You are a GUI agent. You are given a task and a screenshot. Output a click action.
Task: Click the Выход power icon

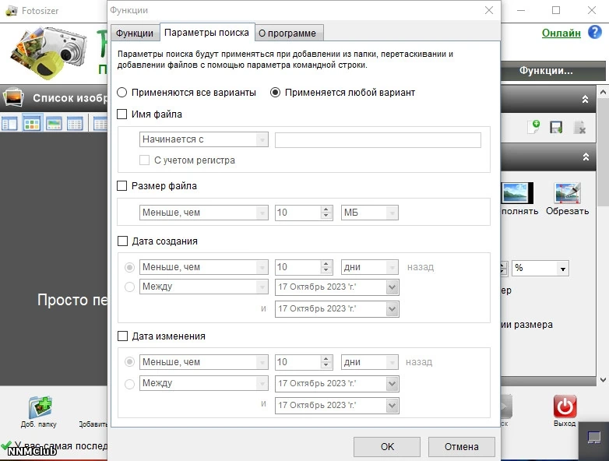tap(565, 406)
